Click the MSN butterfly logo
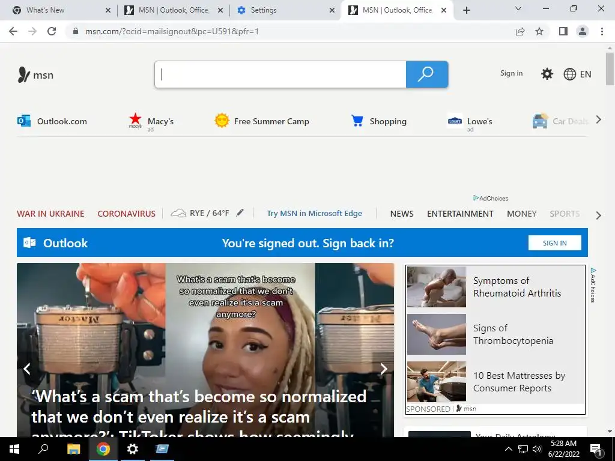 23,74
